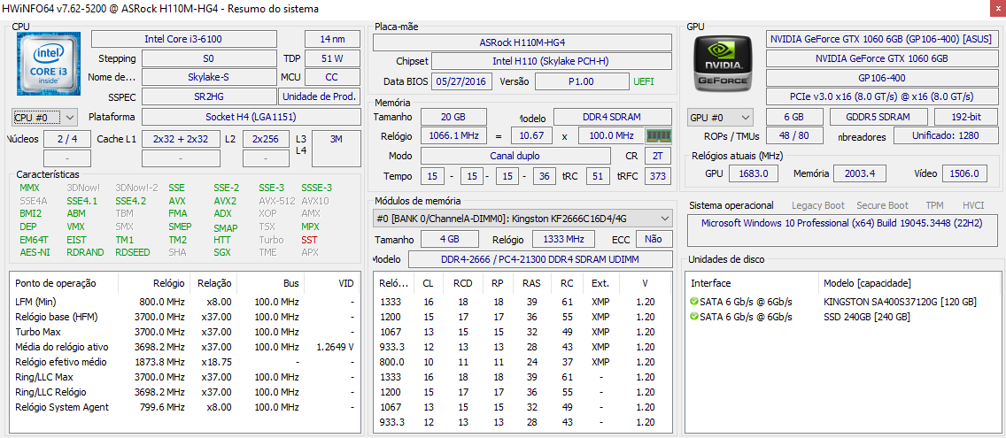Click the Modelo [capacidade] column header
1006x438 pixels.
(867, 283)
